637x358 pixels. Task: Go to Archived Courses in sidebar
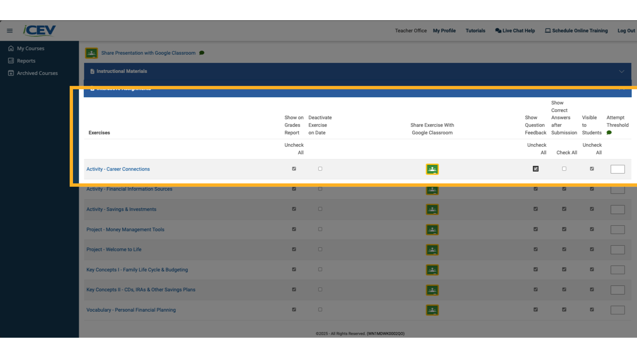click(37, 73)
